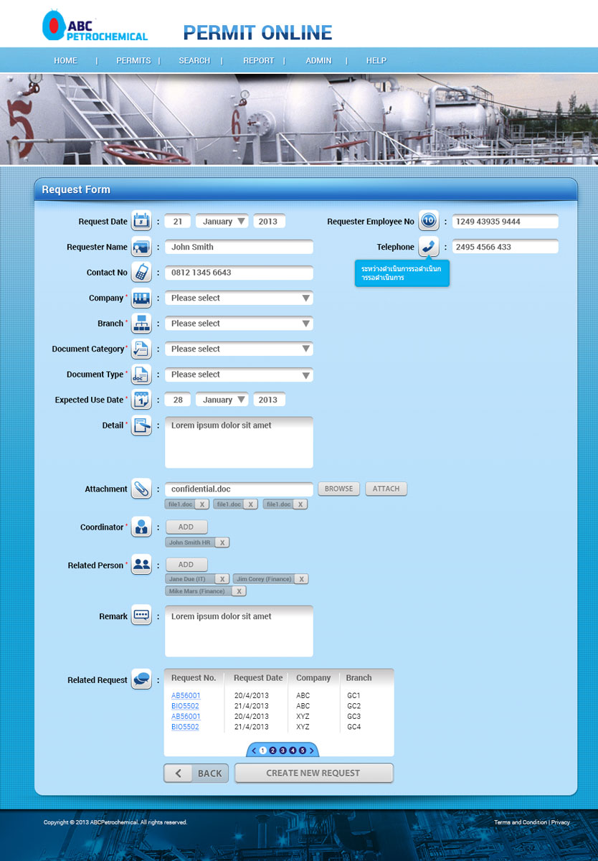Viewport: 598px width, 861px height.
Task: Select the Contact No mobile phone icon
Action: click(x=141, y=272)
